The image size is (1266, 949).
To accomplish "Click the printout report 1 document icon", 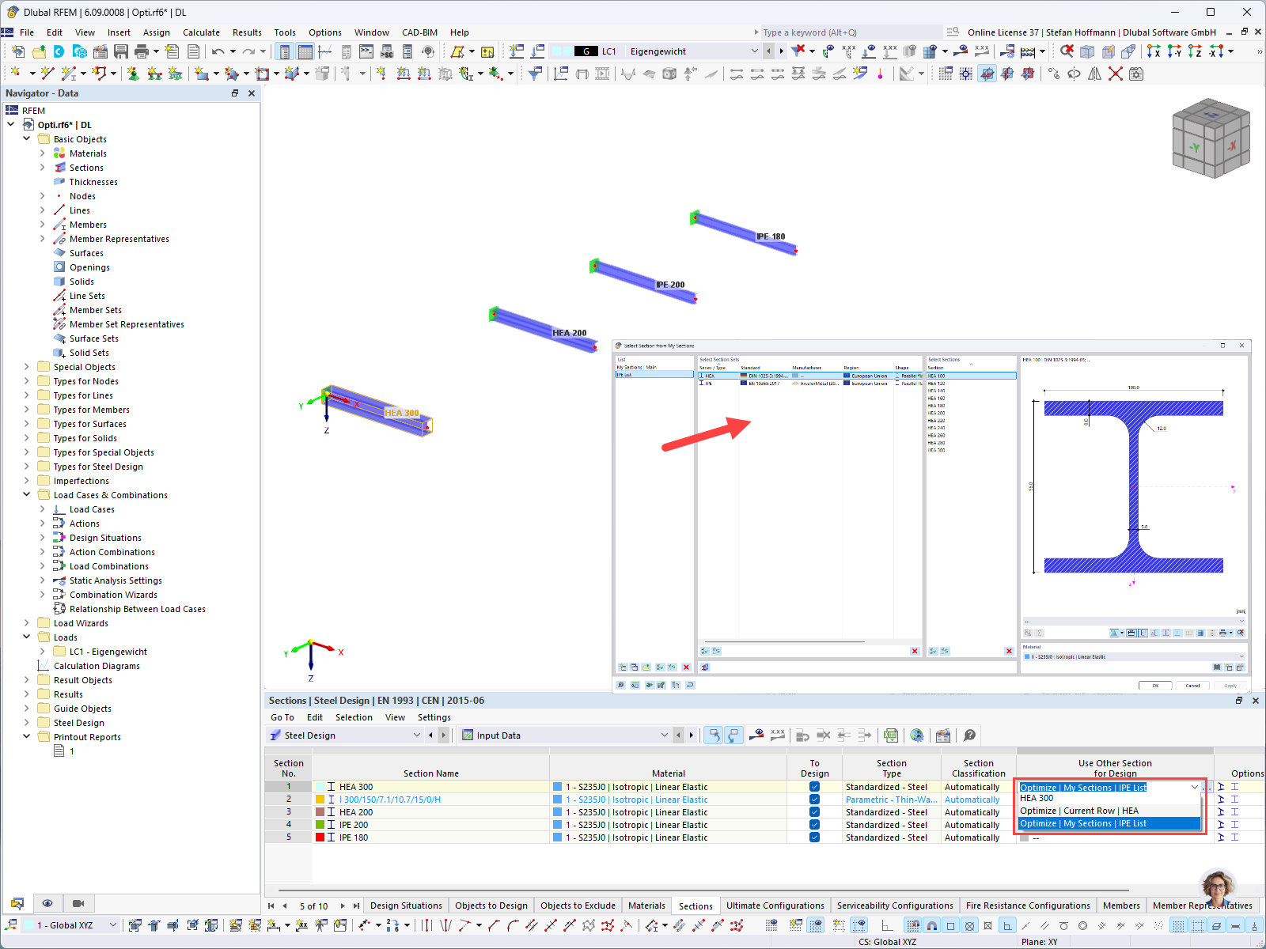I will (x=59, y=751).
